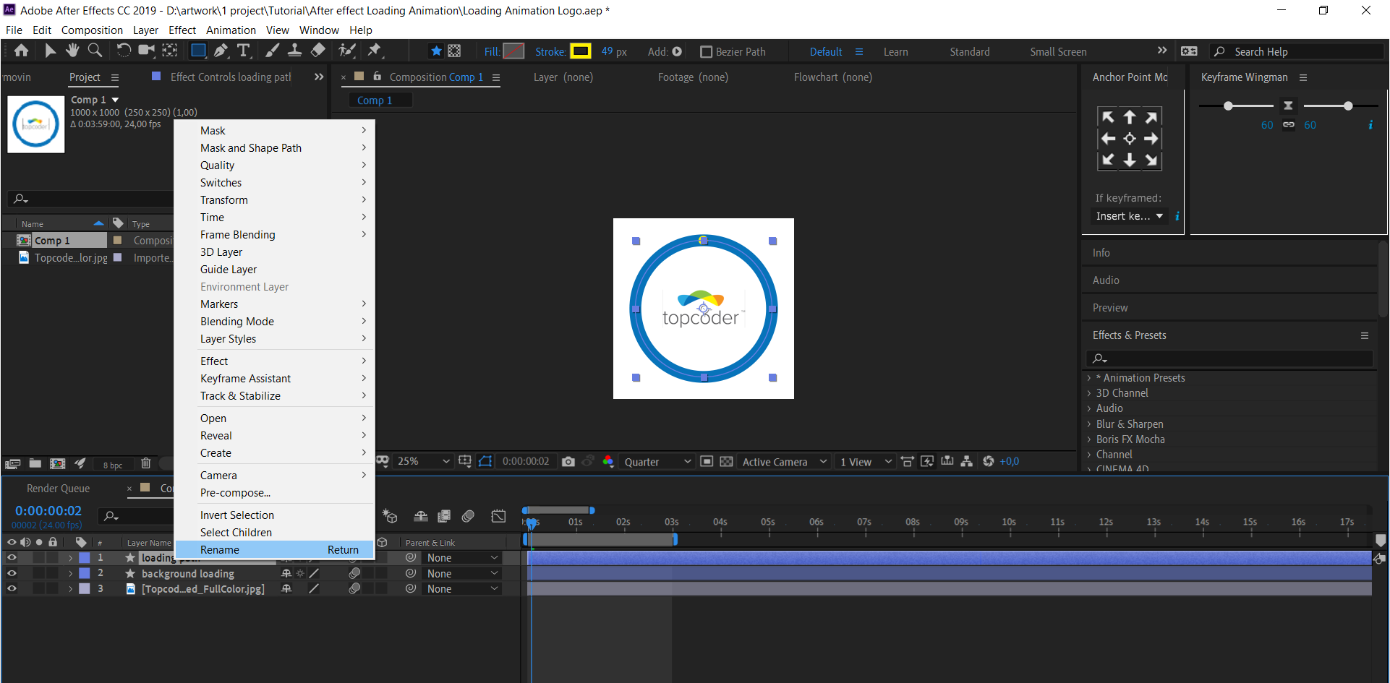Hide the loading path layer eye

[x=12, y=558]
